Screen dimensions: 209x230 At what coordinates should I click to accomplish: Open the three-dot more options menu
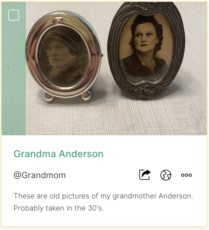tap(187, 175)
